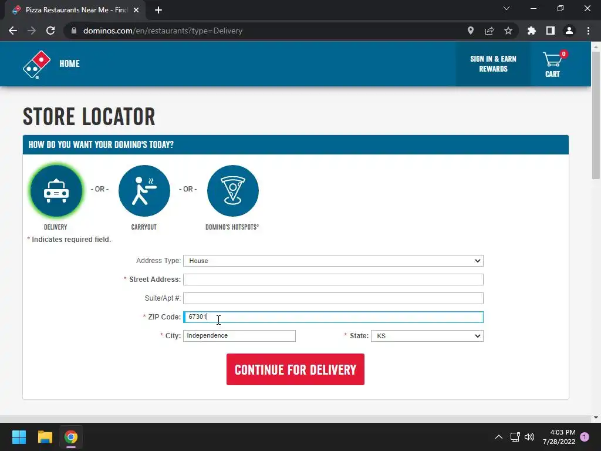Click the padlock site info icon
The width and height of the screenshot is (601, 451).
74,31
